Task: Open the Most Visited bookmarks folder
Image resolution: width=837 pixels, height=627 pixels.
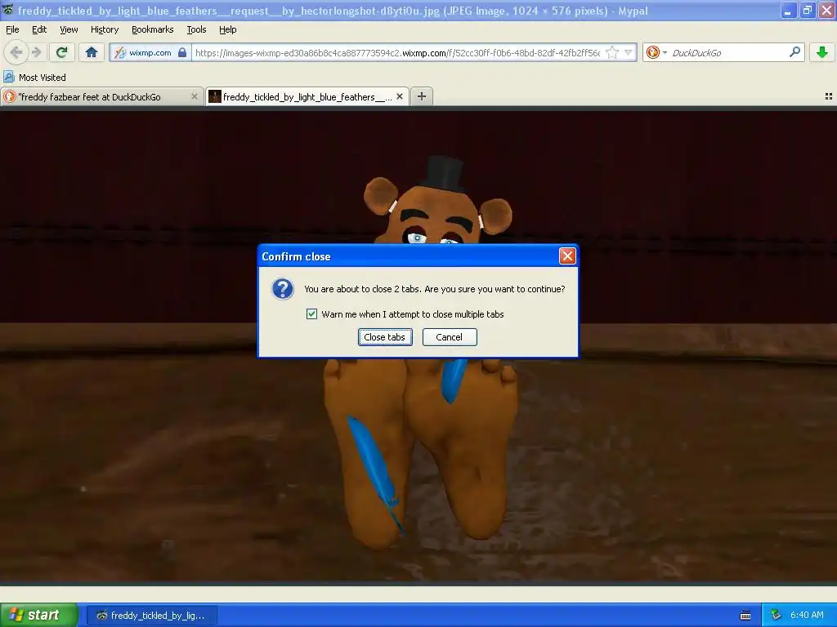Action: [x=34, y=78]
